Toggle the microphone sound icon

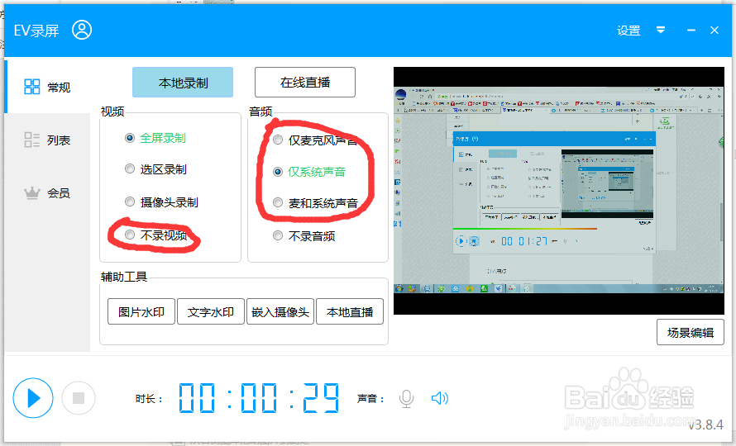click(x=407, y=399)
